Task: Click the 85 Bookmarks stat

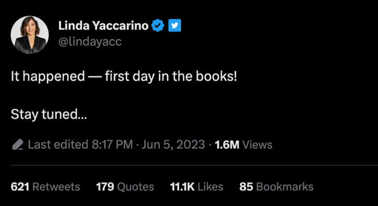Action: (x=276, y=187)
